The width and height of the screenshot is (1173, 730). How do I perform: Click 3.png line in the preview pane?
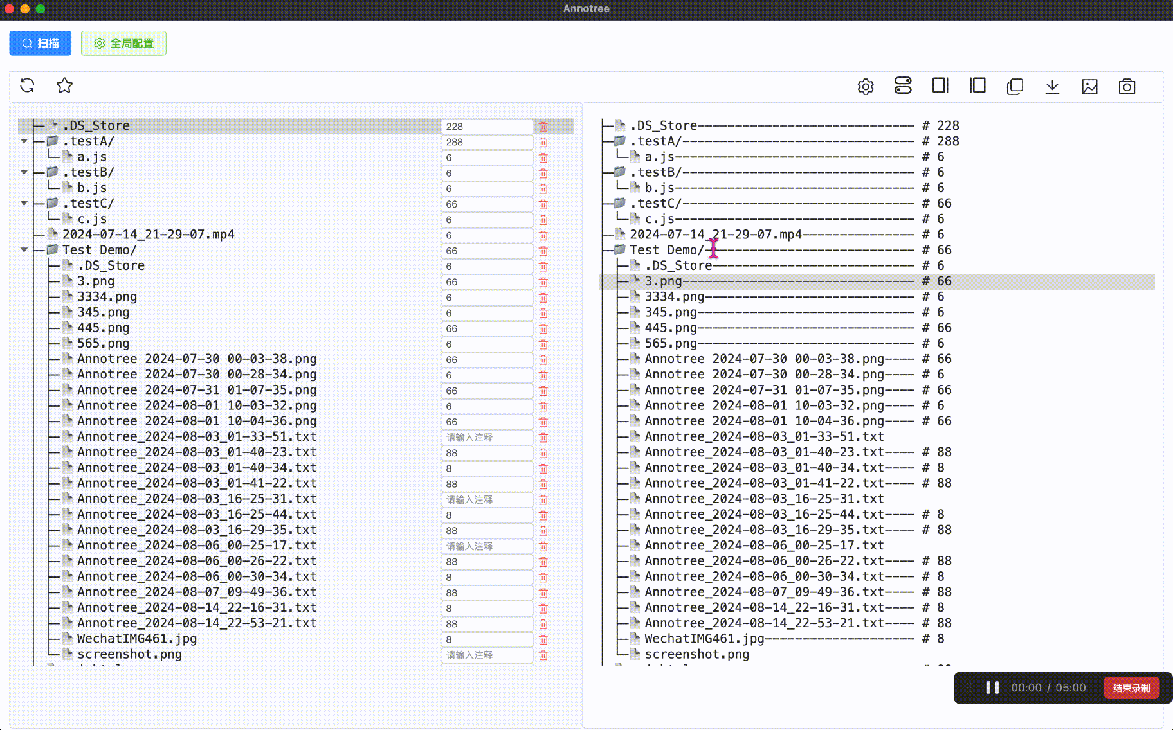[x=877, y=281]
